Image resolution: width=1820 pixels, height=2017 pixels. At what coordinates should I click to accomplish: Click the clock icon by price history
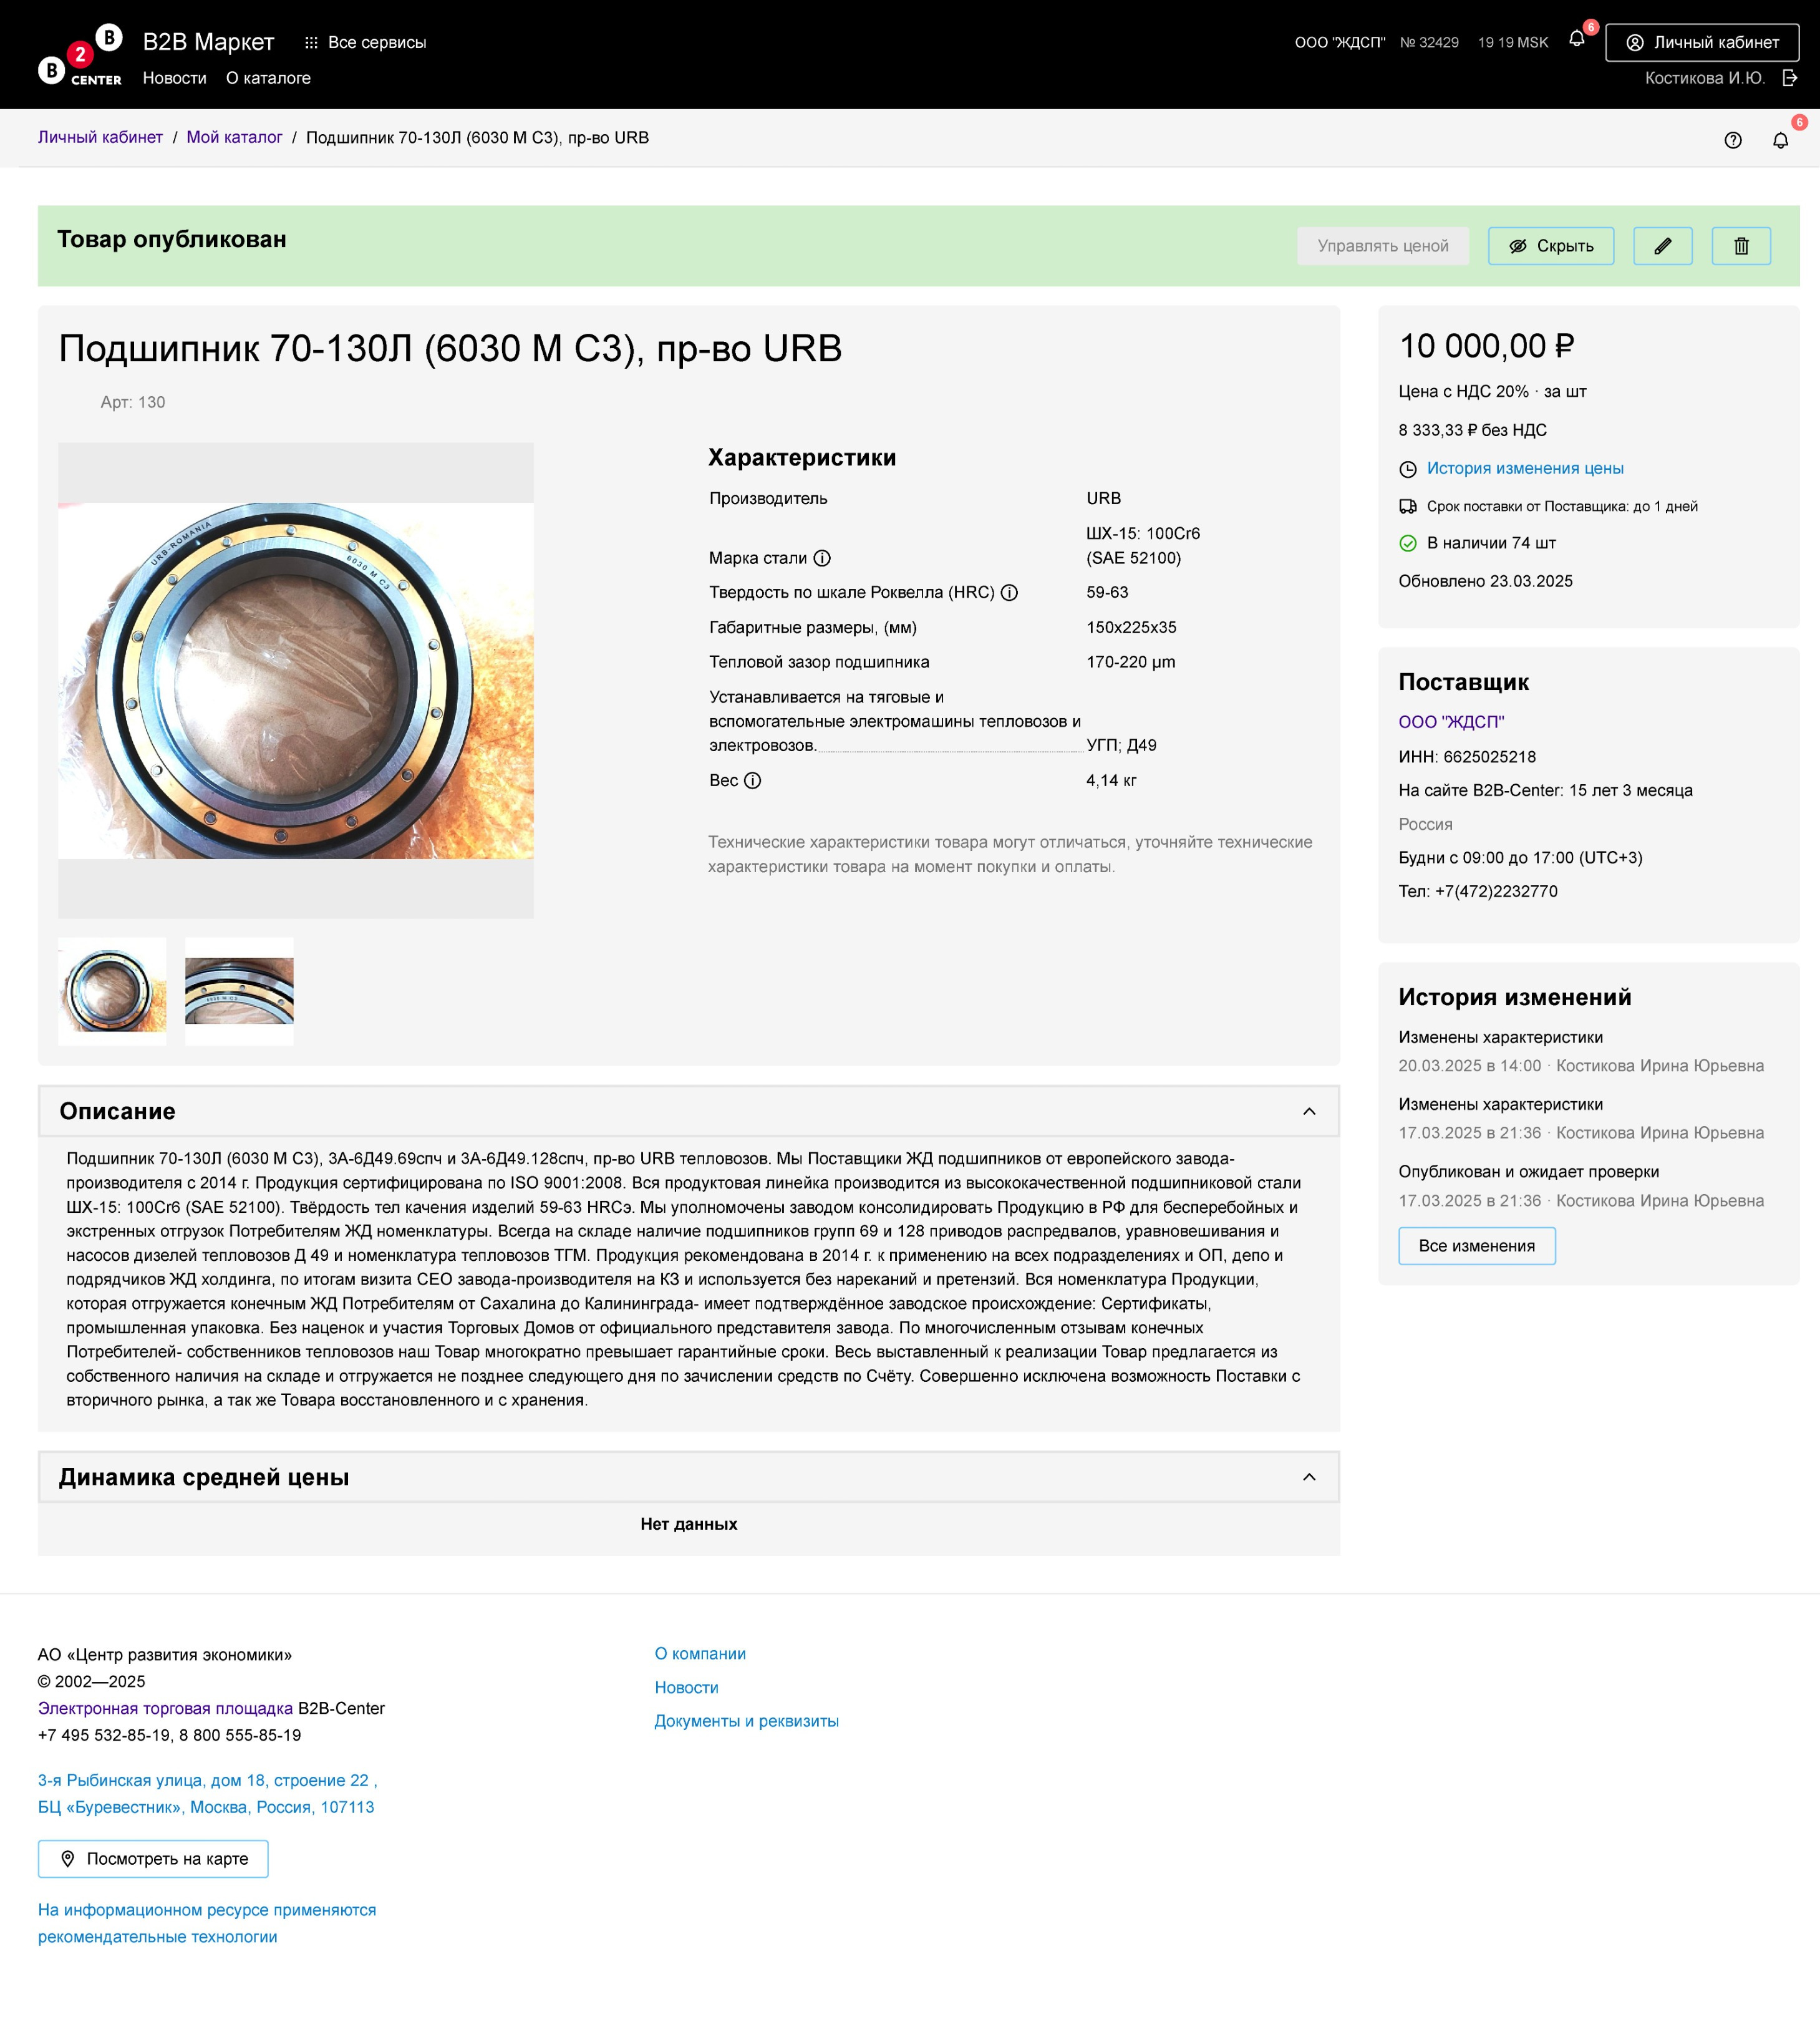pos(1408,469)
